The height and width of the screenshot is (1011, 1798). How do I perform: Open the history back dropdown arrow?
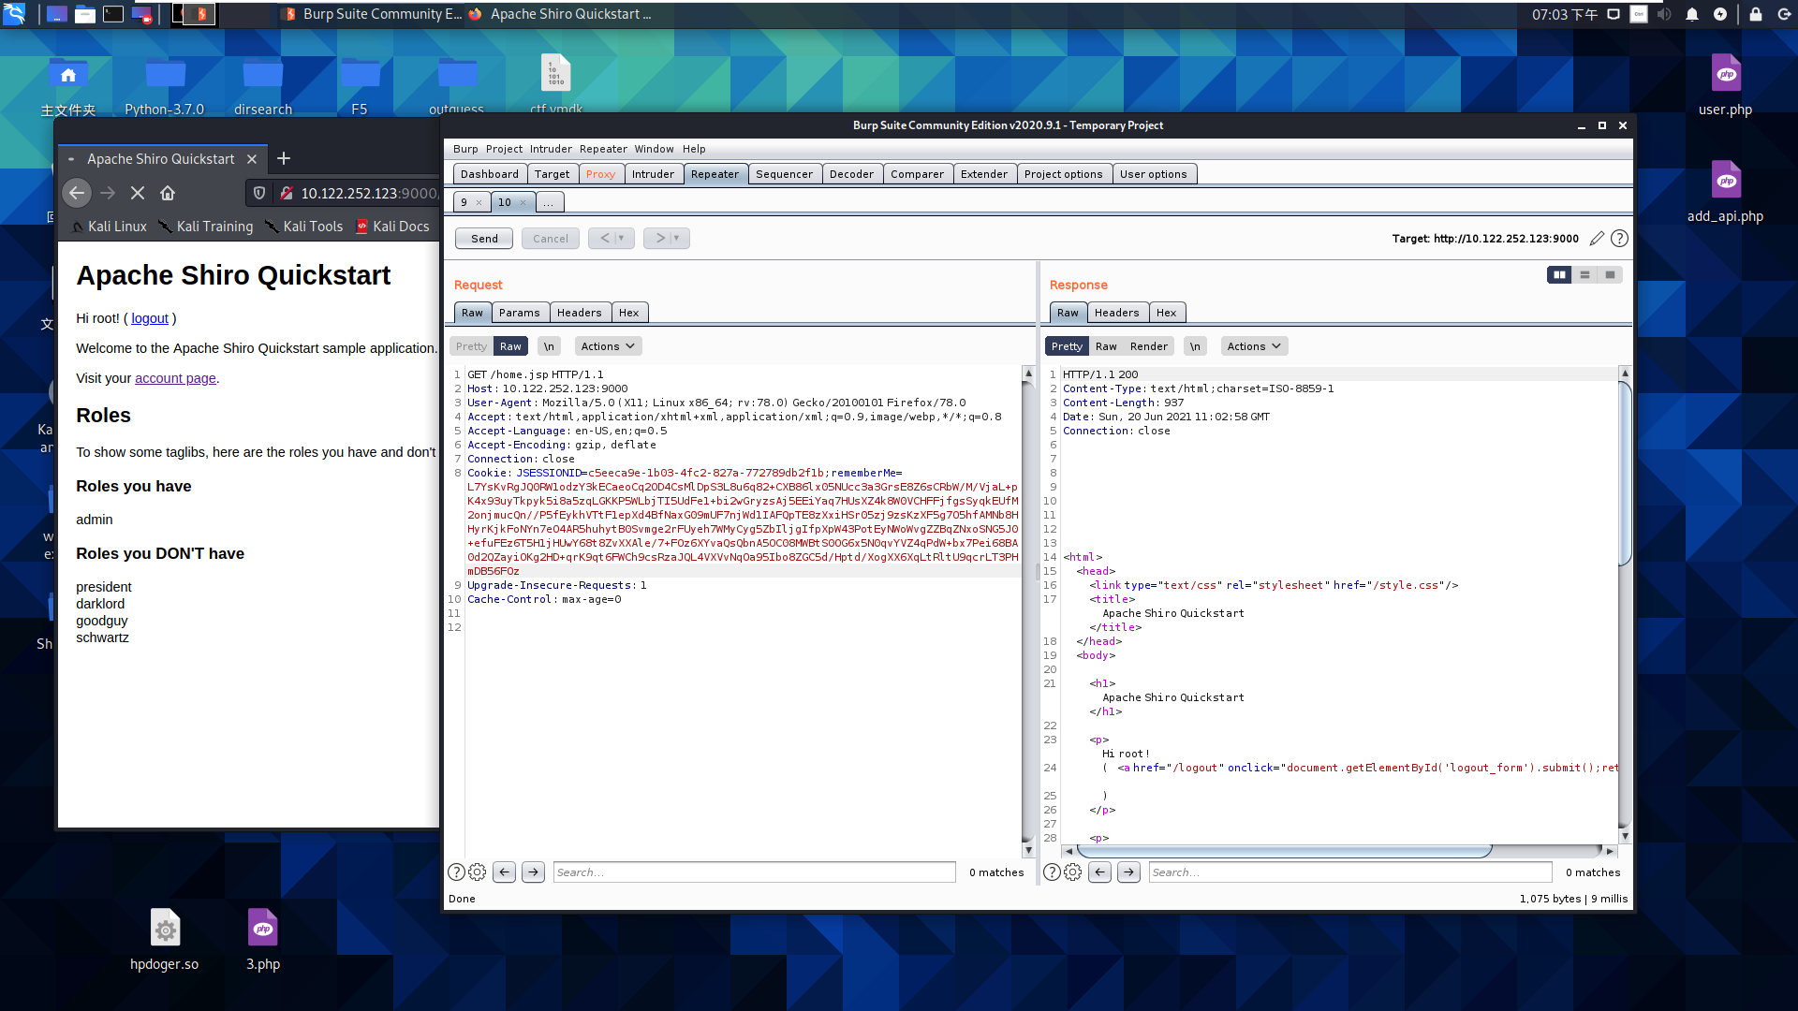621,239
